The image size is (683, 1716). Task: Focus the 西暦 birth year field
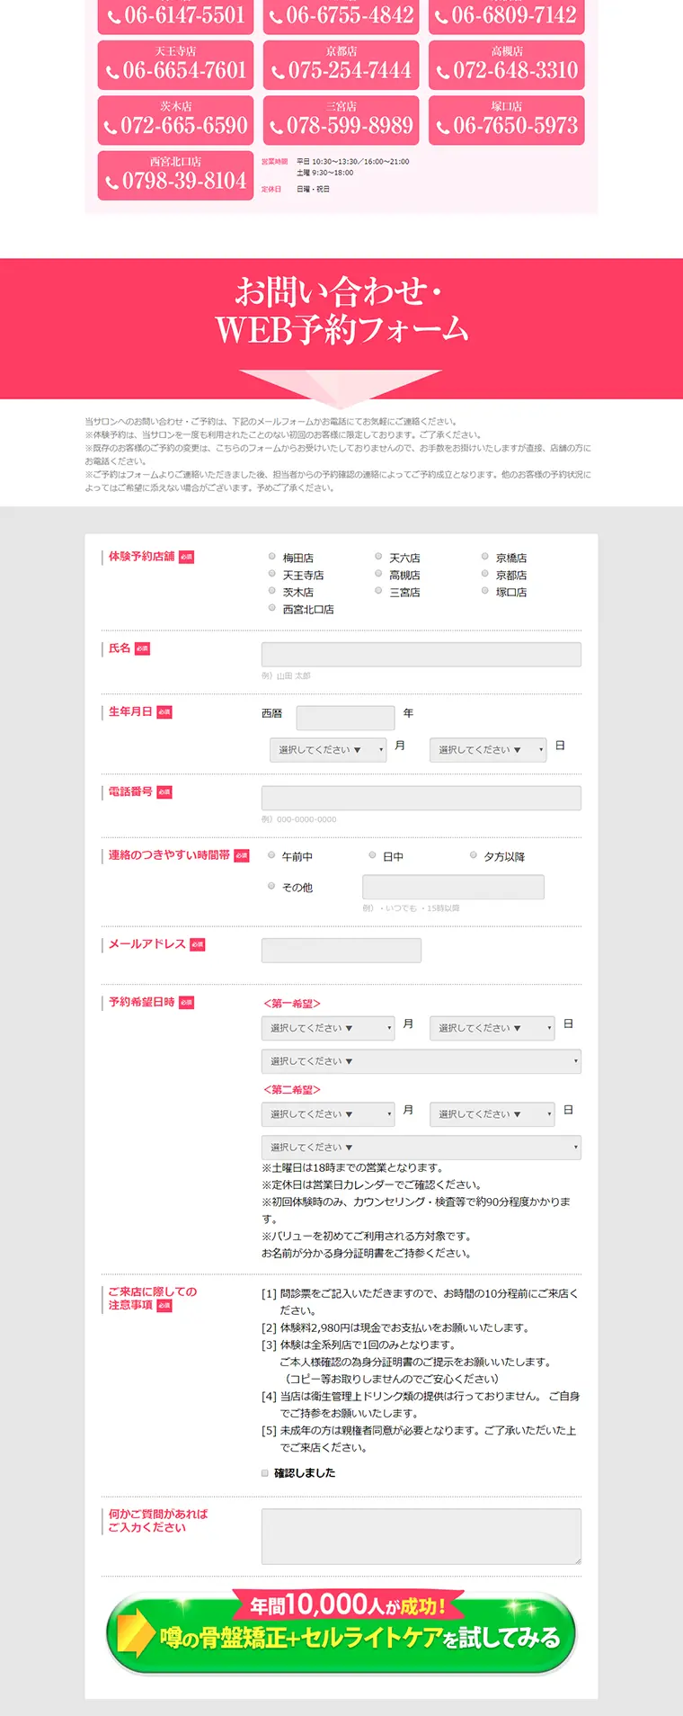point(345,718)
